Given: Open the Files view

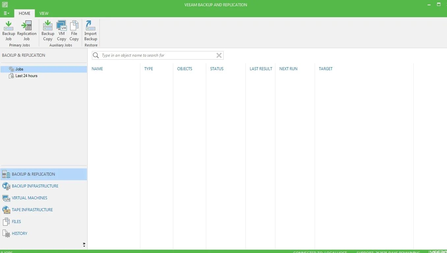Looking at the screenshot, I should point(43,222).
